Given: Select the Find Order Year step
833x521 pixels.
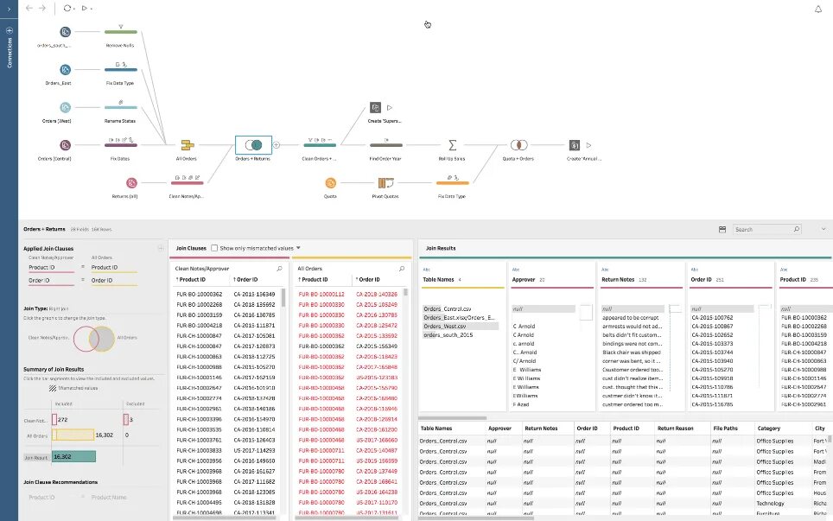Looking at the screenshot, I should pos(386,144).
